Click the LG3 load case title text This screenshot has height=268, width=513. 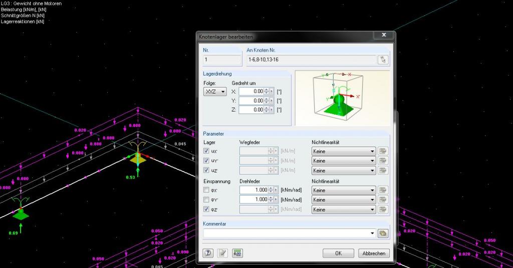click(31, 3)
